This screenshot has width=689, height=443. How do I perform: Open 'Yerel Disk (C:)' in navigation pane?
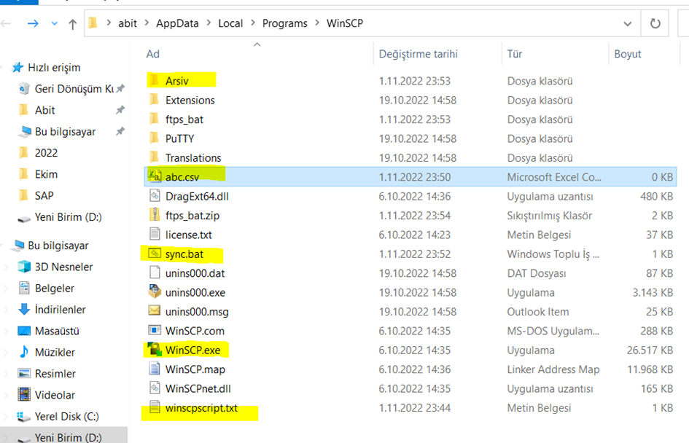(67, 416)
